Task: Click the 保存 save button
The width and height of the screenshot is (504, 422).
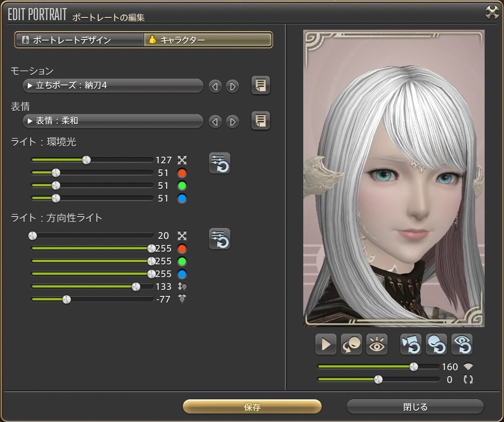Action: tap(252, 407)
